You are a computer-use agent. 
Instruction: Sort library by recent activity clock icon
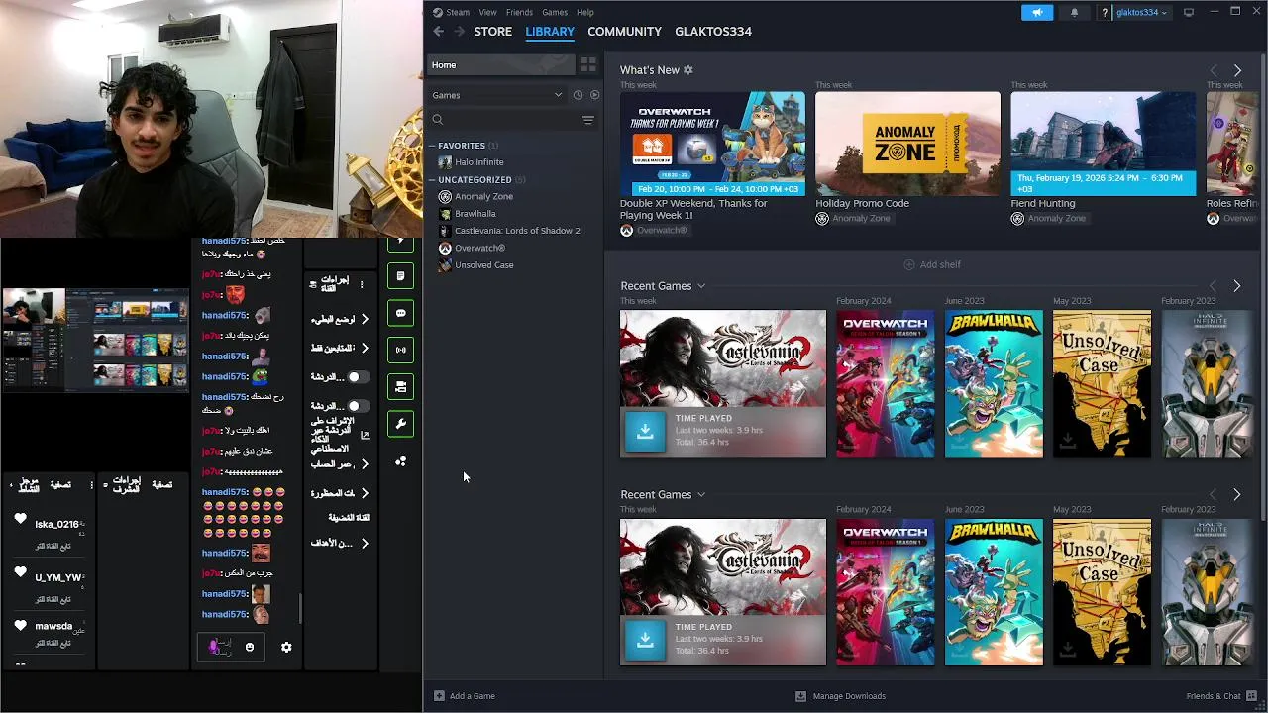pos(578,95)
